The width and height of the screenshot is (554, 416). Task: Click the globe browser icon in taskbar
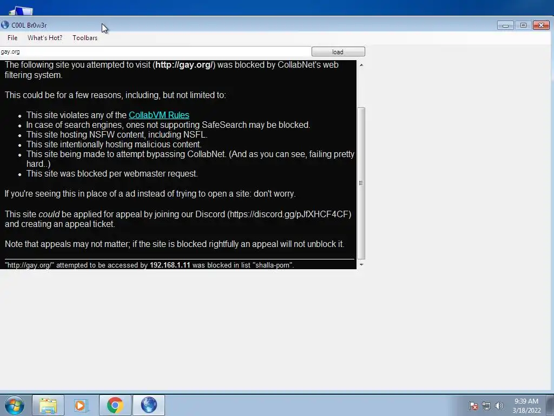click(x=149, y=405)
